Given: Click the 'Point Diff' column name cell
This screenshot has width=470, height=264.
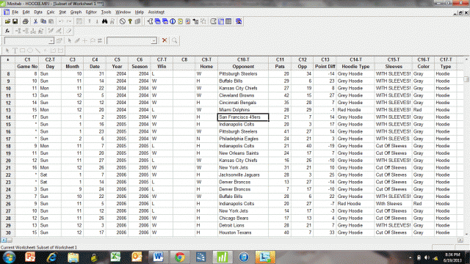Looking at the screenshot, I should click(325, 67).
